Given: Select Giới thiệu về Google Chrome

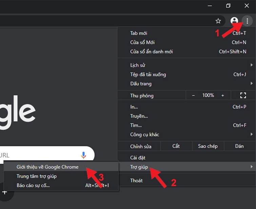Looking at the screenshot, I should click(47, 167).
